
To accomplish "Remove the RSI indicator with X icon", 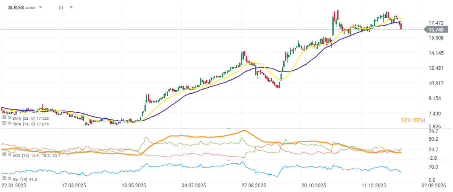I will (9, 178).
